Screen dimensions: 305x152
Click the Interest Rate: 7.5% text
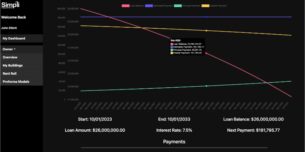tap(174, 130)
